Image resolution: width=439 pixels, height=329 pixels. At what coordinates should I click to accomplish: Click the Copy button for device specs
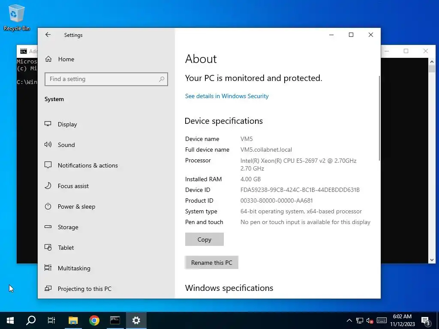tap(204, 239)
